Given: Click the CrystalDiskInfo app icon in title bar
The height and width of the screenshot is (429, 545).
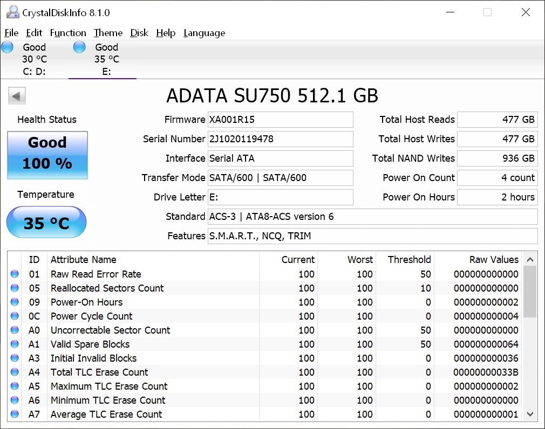Looking at the screenshot, I should click(x=12, y=12).
